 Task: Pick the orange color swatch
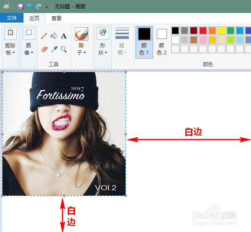click(x=212, y=31)
